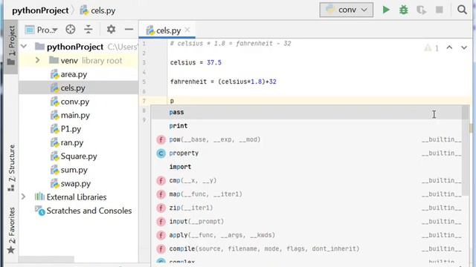Click the warning indicator in editor corner
This screenshot has height=267, width=476.
tap(431, 47)
